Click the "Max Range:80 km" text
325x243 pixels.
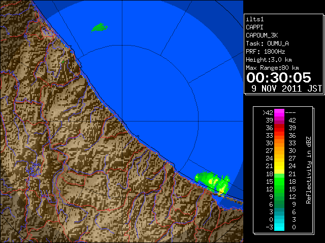(x=272, y=68)
